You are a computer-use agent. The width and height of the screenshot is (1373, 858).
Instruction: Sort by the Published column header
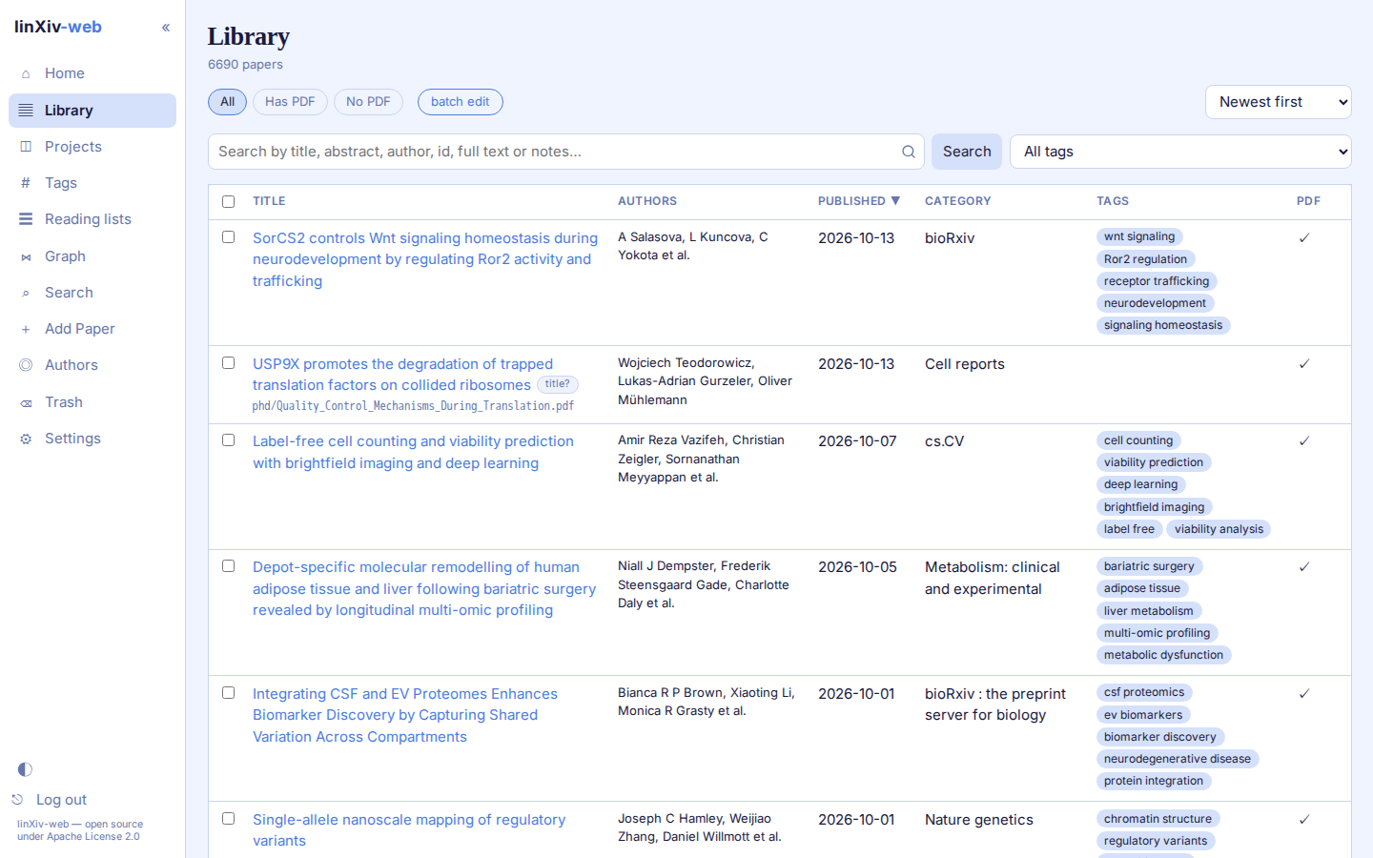(858, 201)
